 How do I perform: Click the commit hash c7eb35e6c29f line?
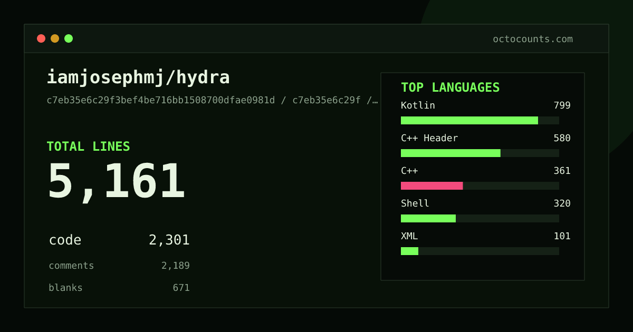212,100
